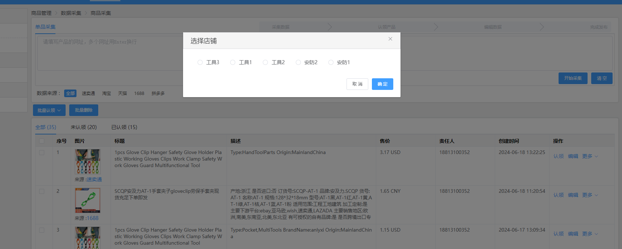Viewport: 622px width, 249px height.
Task: Click 认领 for row 1
Action: 559,156
